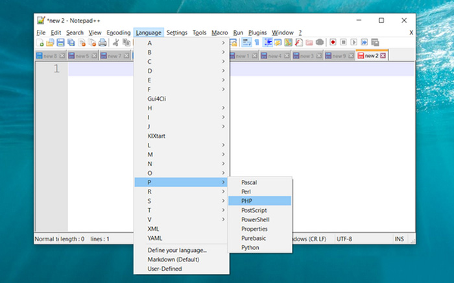454x283 pixels.
Task: Select Markdown (Default) entry
Action: (182, 260)
